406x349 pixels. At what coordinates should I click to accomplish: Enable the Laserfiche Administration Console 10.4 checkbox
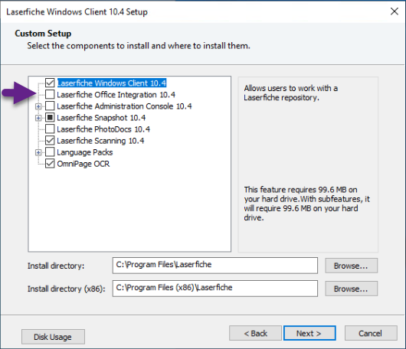tap(50, 106)
